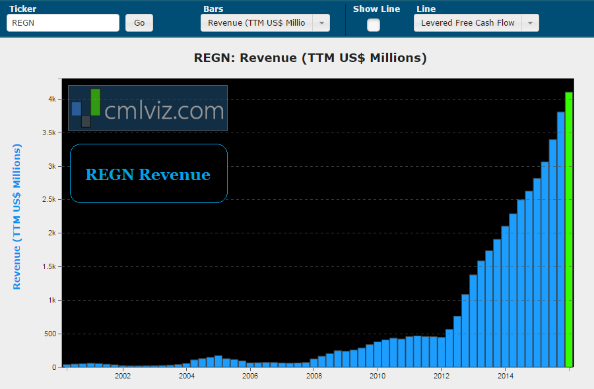Click the Go button

point(139,22)
